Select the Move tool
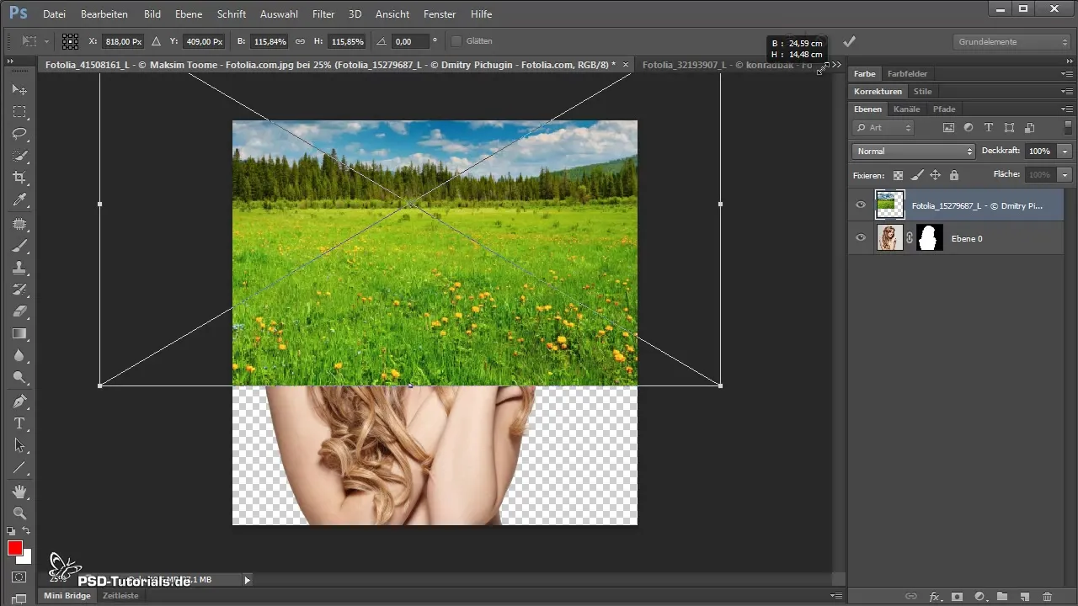Image resolution: width=1078 pixels, height=606 pixels. [x=19, y=89]
